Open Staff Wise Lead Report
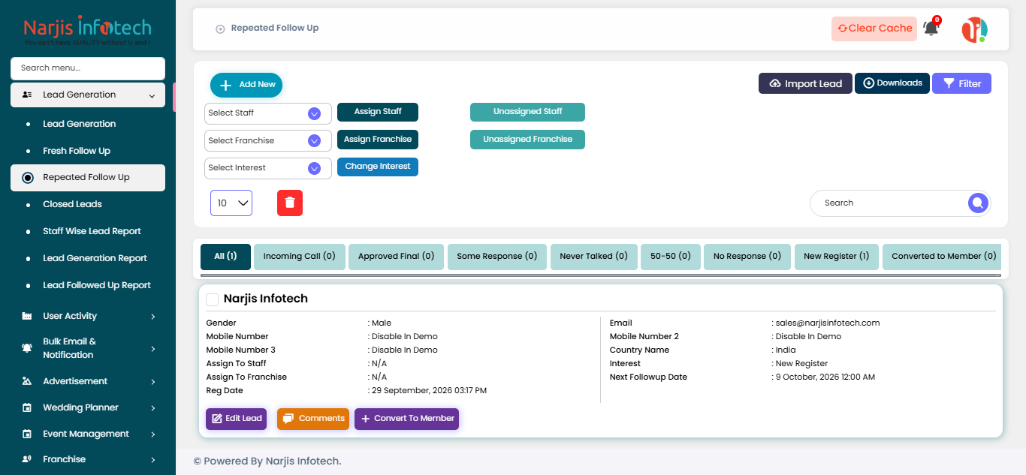The image size is (1026, 475). click(92, 232)
